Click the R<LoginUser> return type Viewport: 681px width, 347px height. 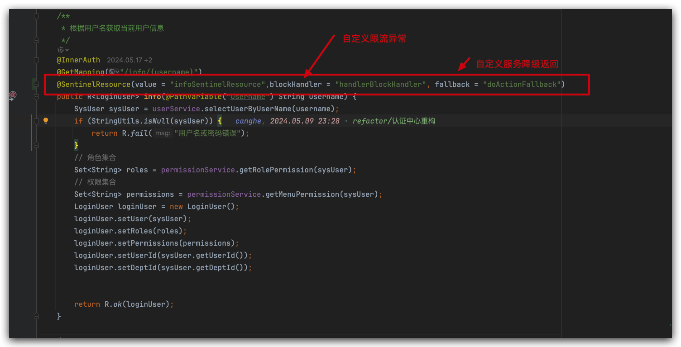[113, 96]
